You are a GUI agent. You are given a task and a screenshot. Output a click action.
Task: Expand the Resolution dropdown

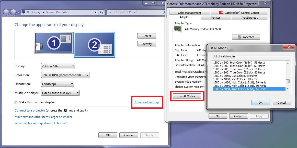point(65,75)
